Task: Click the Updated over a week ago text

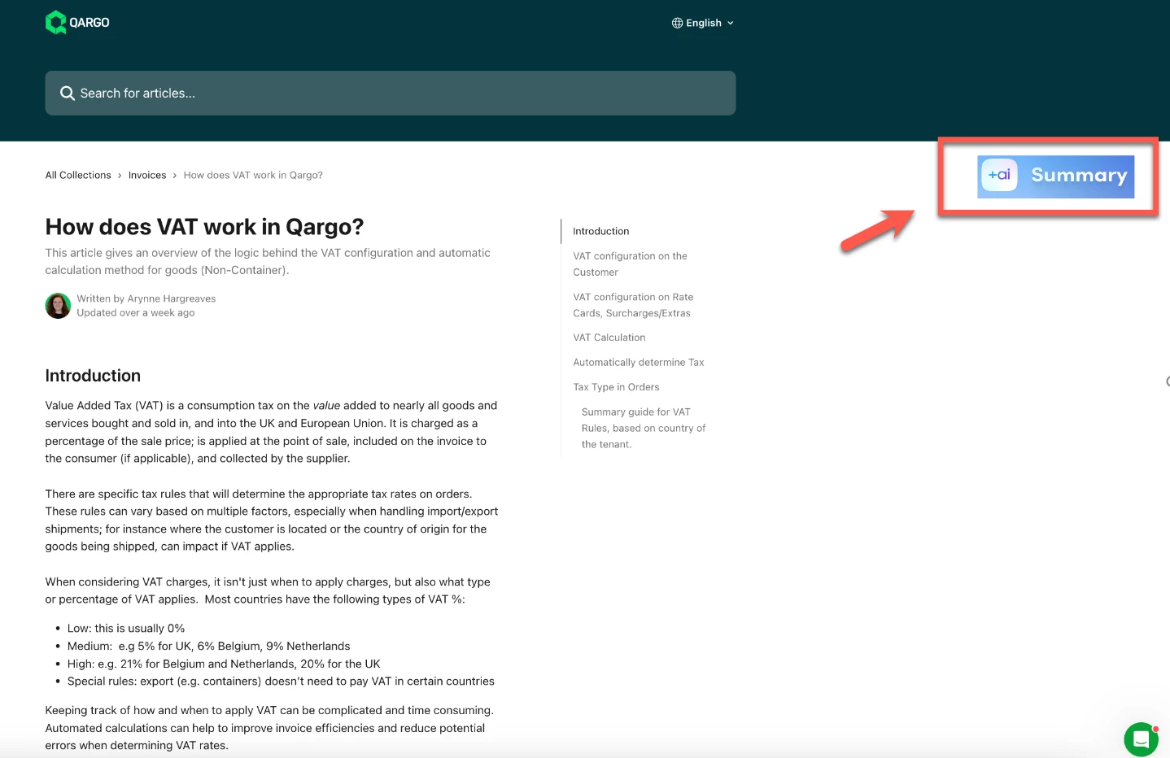Action: coord(136,313)
